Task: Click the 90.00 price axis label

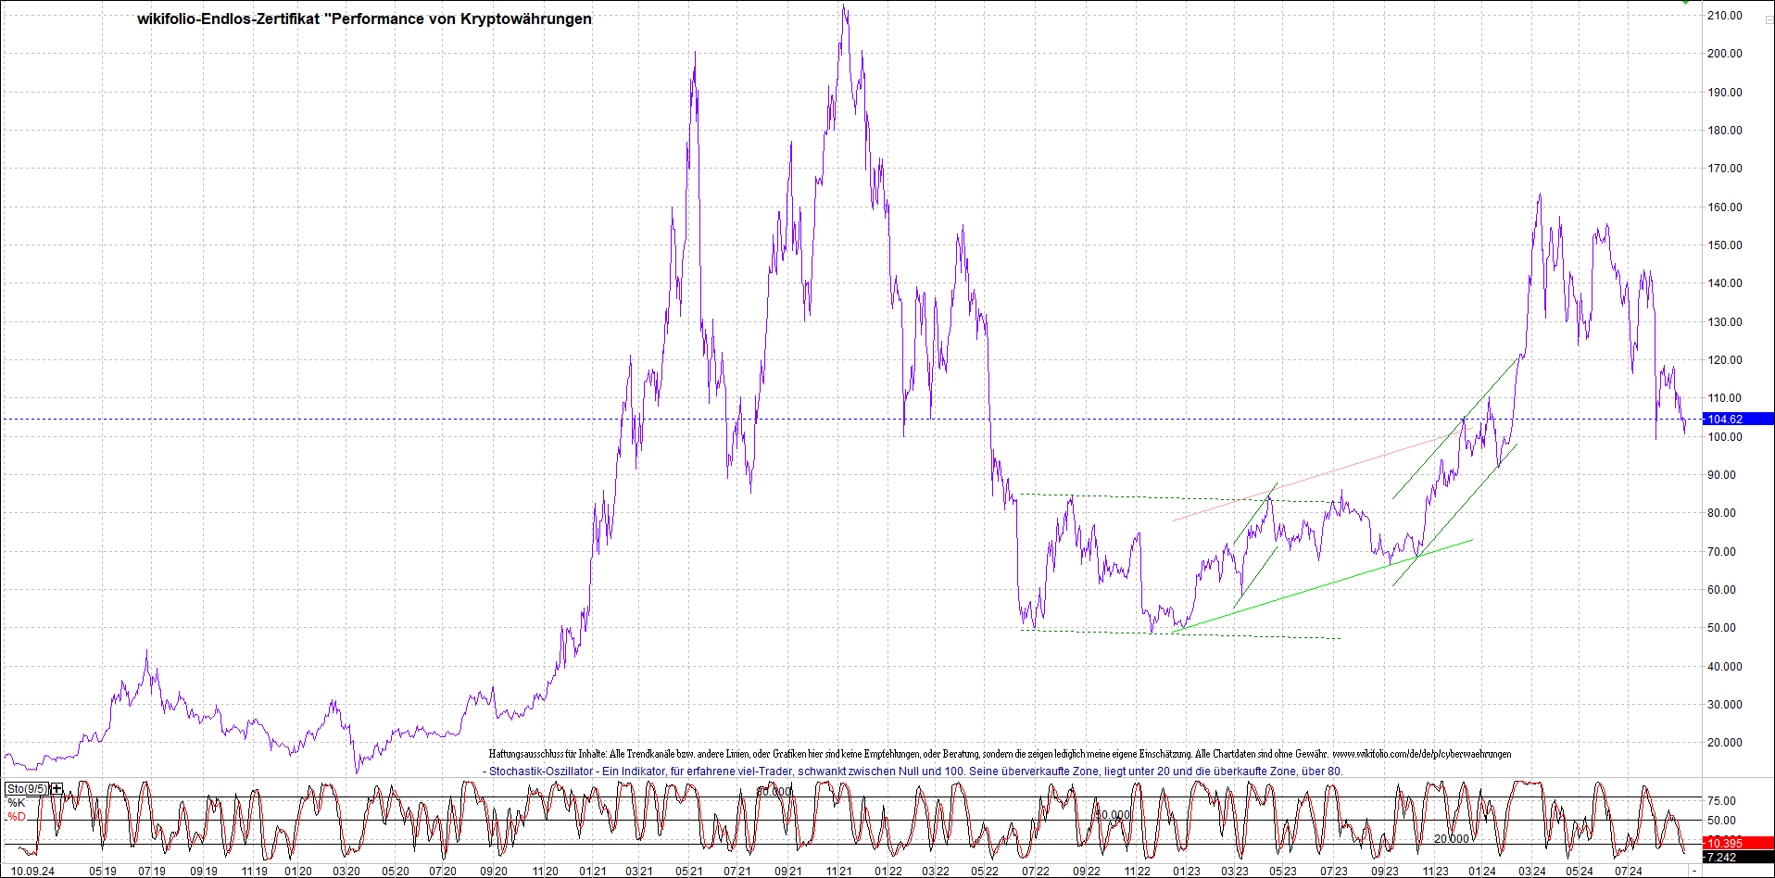Action: 1722,475
